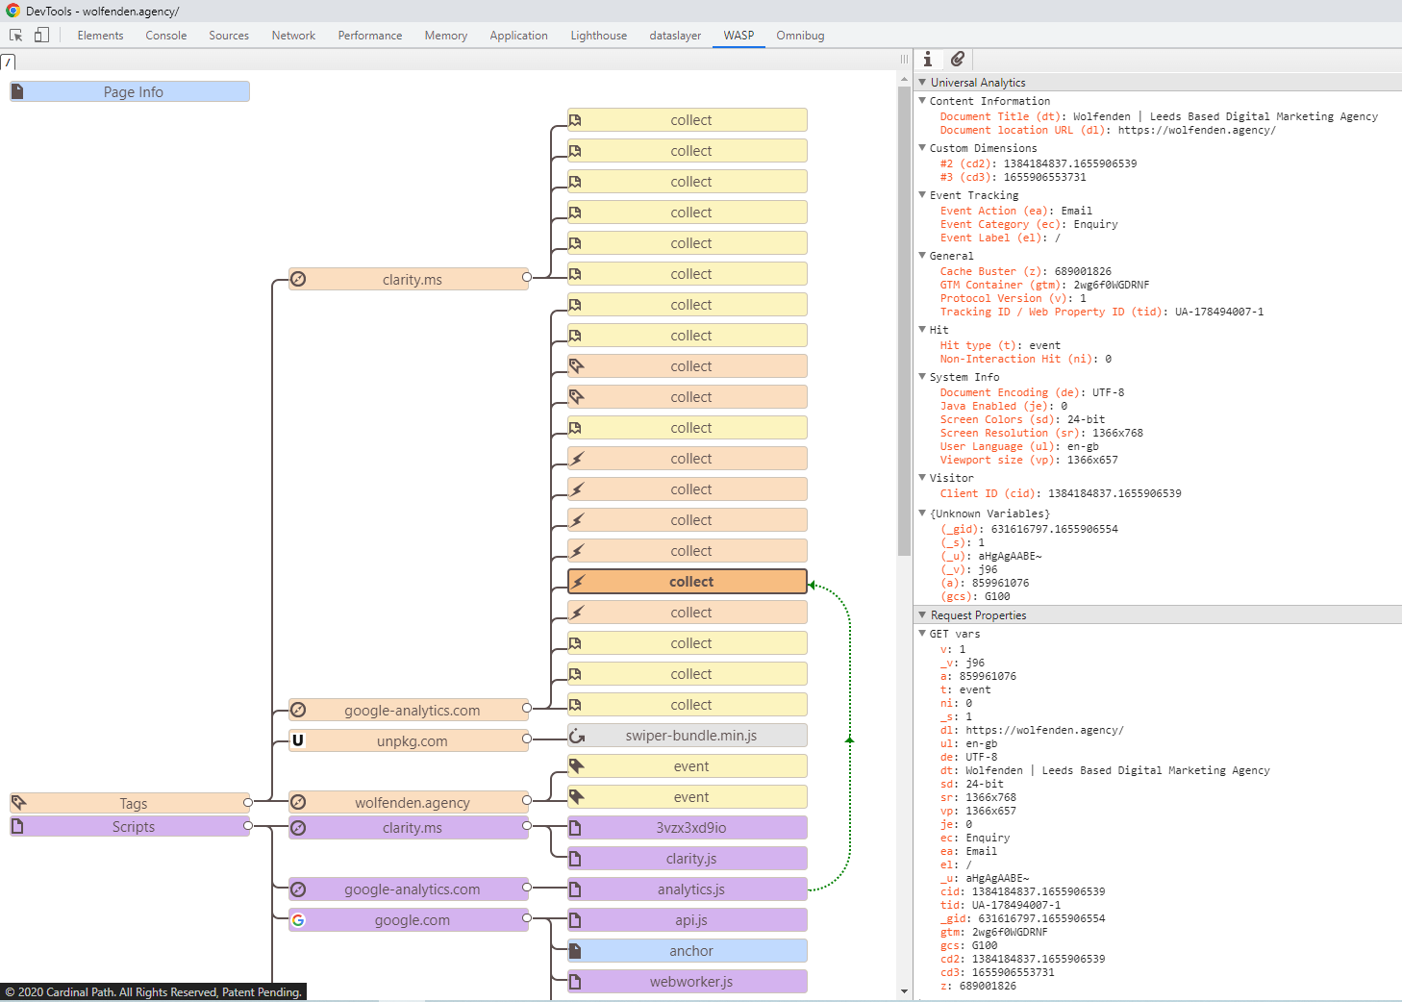
Task: Open the Lighthouse tab
Action: pyautogui.click(x=598, y=36)
